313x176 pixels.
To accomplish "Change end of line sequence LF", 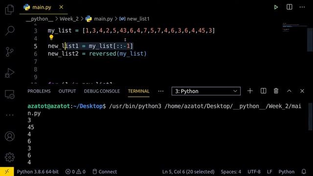I will (x=269, y=172).
